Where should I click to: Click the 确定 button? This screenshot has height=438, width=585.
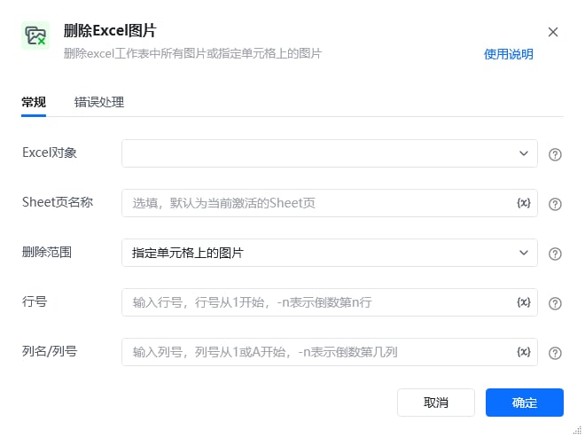[525, 403]
